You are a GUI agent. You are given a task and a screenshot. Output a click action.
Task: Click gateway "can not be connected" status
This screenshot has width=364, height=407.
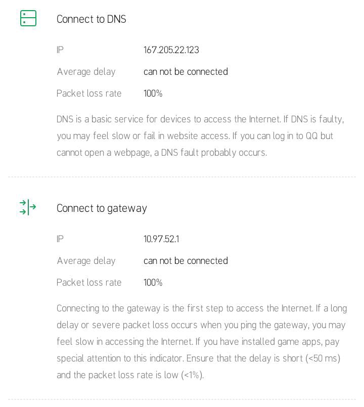tap(186, 261)
